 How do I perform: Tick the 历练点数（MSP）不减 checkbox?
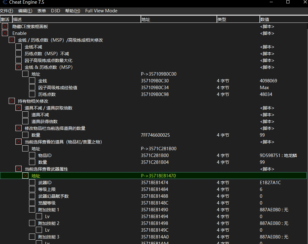pos(19,54)
